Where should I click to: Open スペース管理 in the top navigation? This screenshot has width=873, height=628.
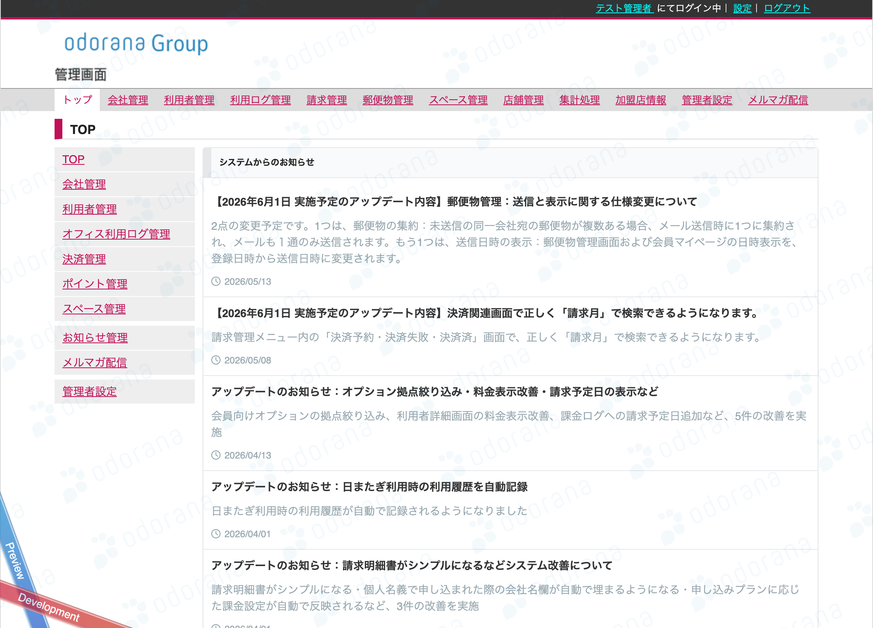[458, 100]
